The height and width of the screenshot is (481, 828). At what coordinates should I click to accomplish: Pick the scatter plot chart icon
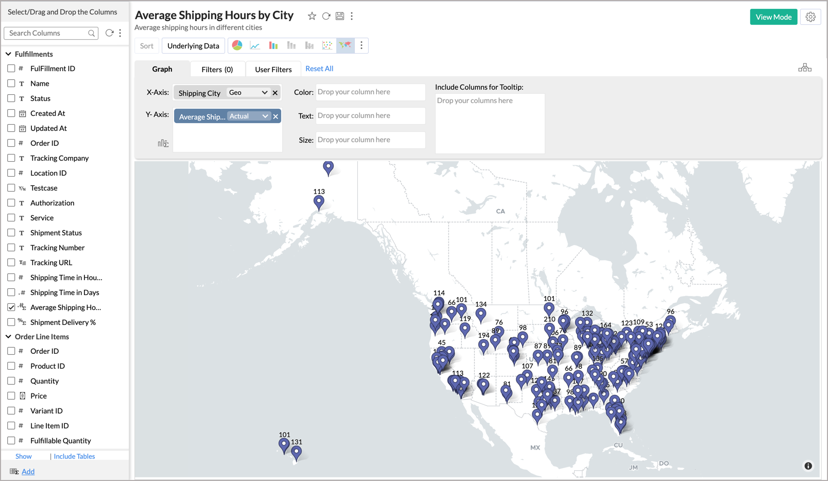pyautogui.click(x=327, y=45)
